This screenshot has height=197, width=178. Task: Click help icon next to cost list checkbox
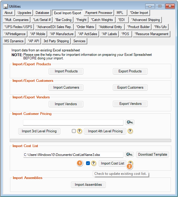pyautogui.click(x=93, y=163)
